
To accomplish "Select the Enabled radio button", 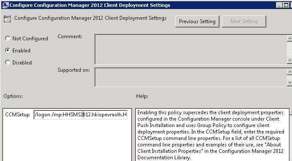I will tap(8, 50).
